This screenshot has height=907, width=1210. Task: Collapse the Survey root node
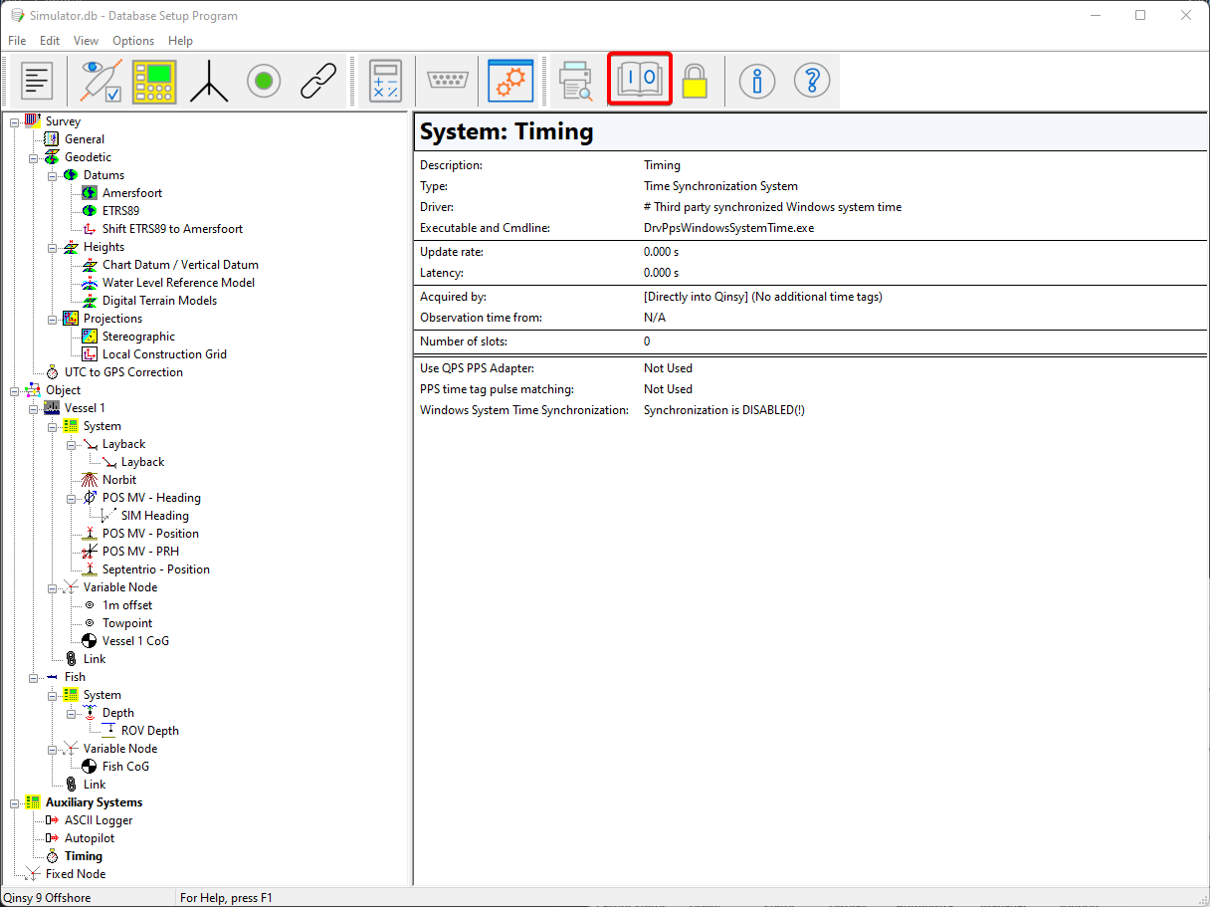tap(14, 121)
